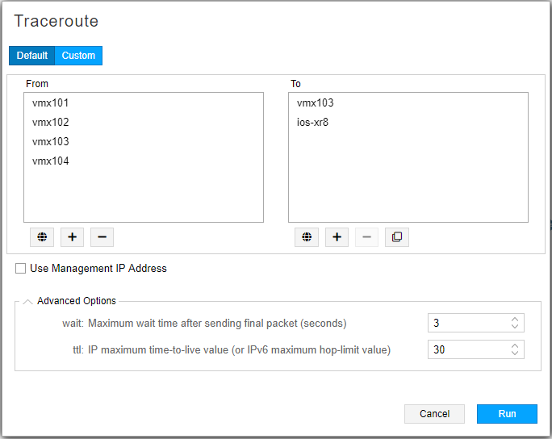Image resolution: width=552 pixels, height=439 pixels.
Task: Cancel the Traceroute dialog
Action: coord(434,414)
